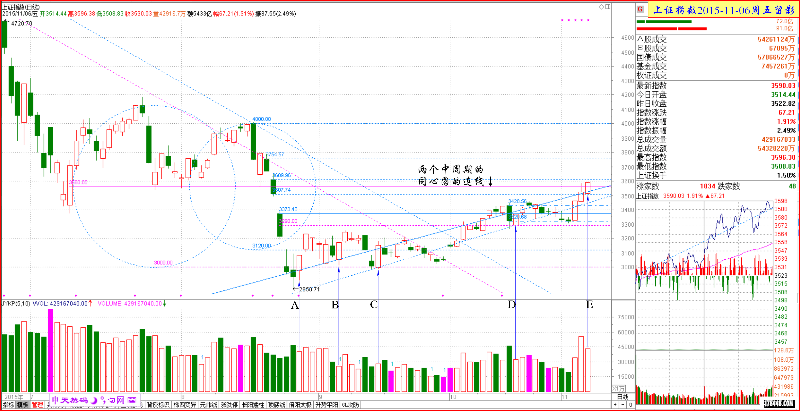Image resolution: width=800 pixels, height=411 pixels.
Task: Click the 3290.00 magenta level label
Action: pyautogui.click(x=288, y=221)
